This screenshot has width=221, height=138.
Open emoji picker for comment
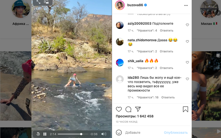(x=119, y=133)
